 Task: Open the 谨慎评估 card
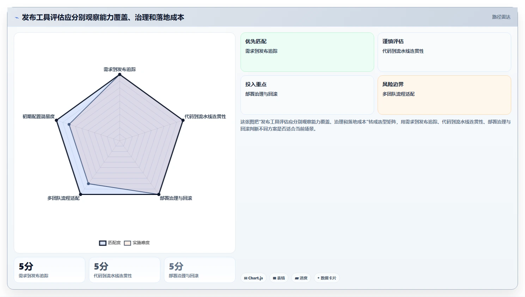(444, 52)
